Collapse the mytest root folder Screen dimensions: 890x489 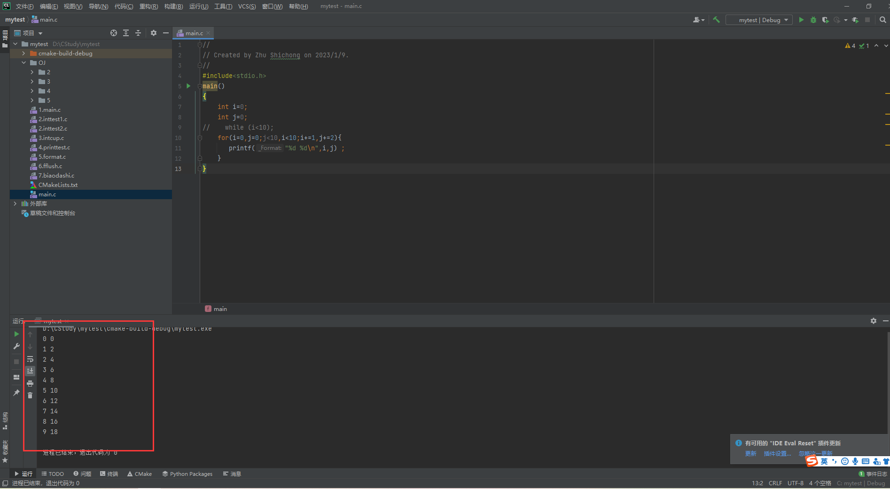point(16,44)
